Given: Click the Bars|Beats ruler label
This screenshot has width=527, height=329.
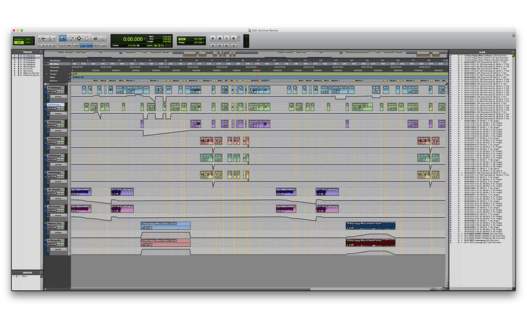Looking at the screenshot, I should pyautogui.click(x=55, y=61).
